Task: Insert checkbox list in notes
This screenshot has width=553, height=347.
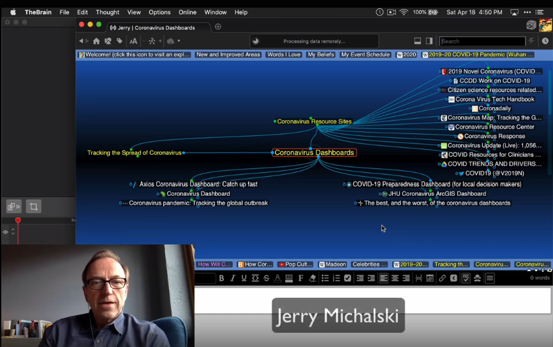Action: 348,278
